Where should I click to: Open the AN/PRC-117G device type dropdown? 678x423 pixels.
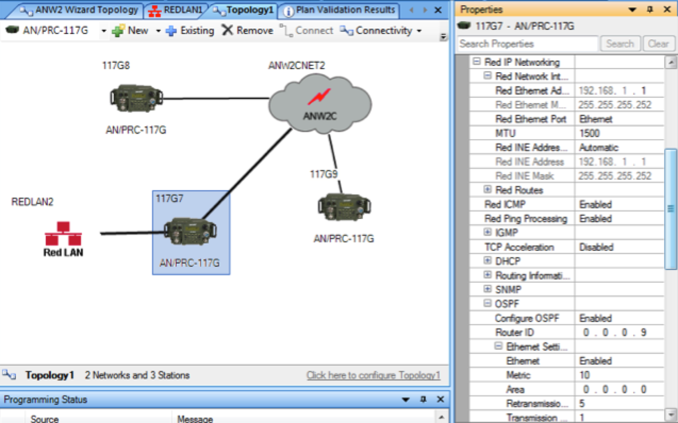tap(103, 31)
